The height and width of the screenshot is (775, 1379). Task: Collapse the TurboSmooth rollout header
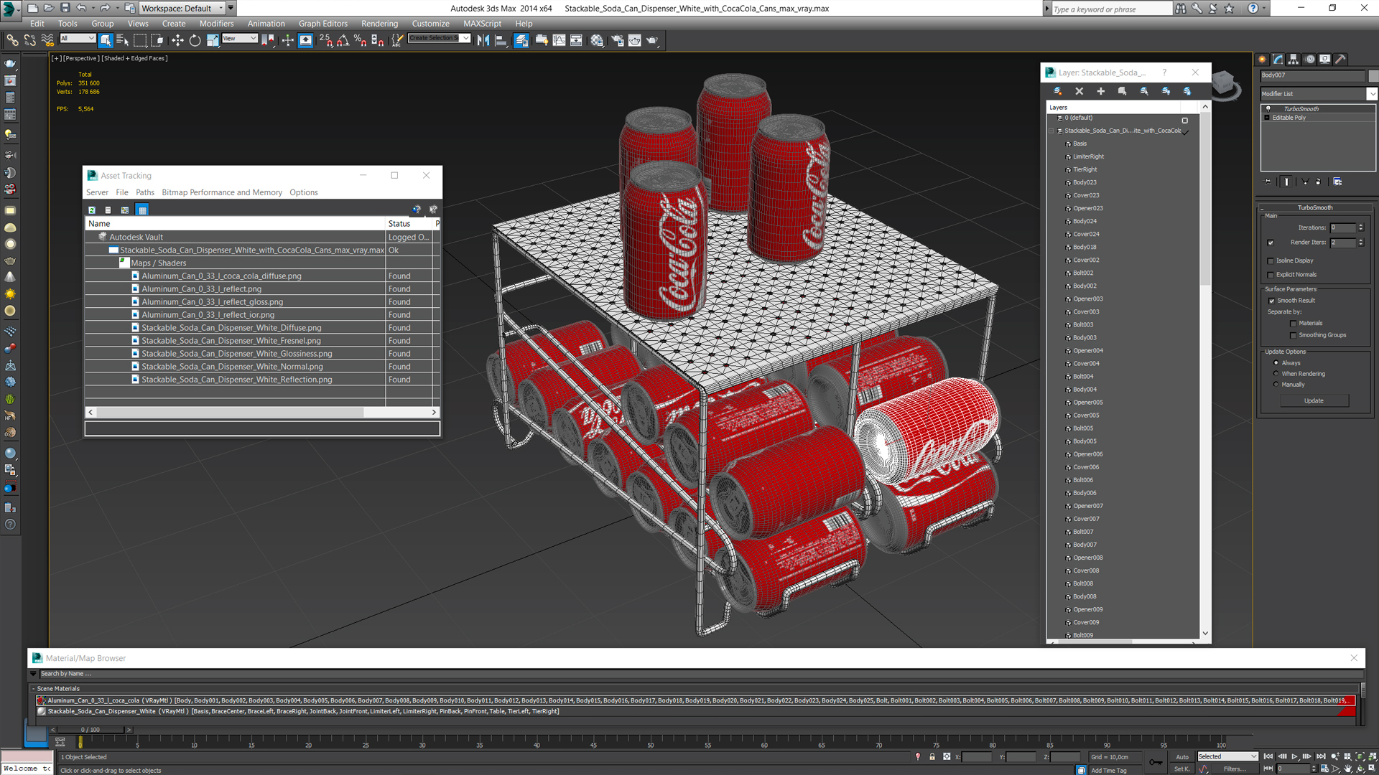(x=1314, y=207)
